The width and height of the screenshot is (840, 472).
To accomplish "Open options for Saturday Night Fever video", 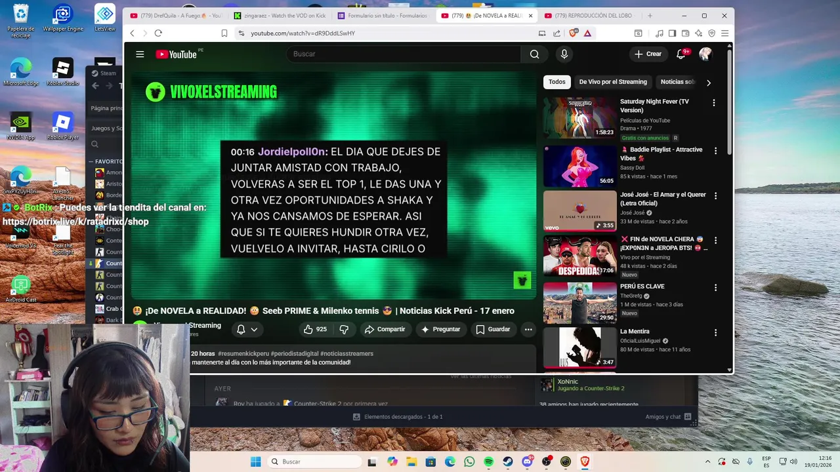I will tap(714, 103).
